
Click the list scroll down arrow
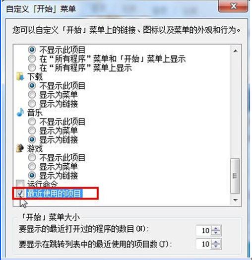tap(235, 200)
